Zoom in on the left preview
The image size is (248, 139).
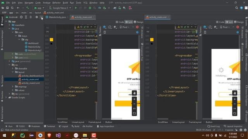point(134,99)
